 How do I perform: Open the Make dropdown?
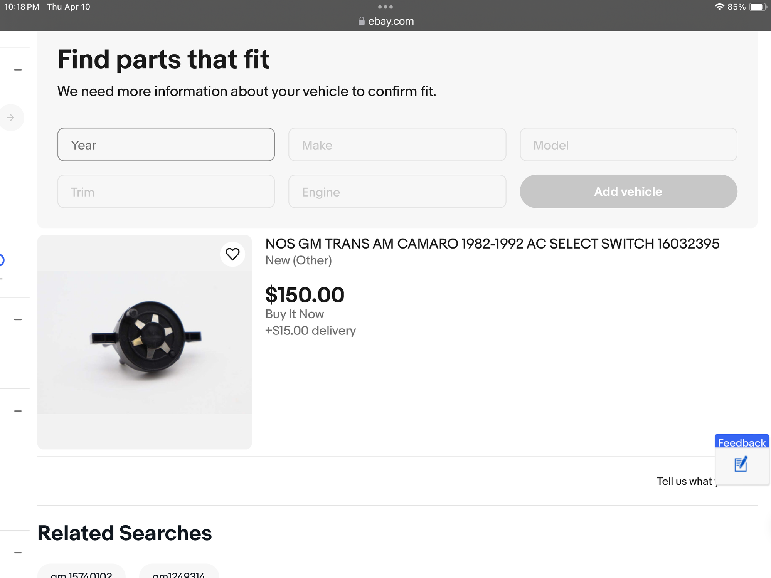[397, 145]
